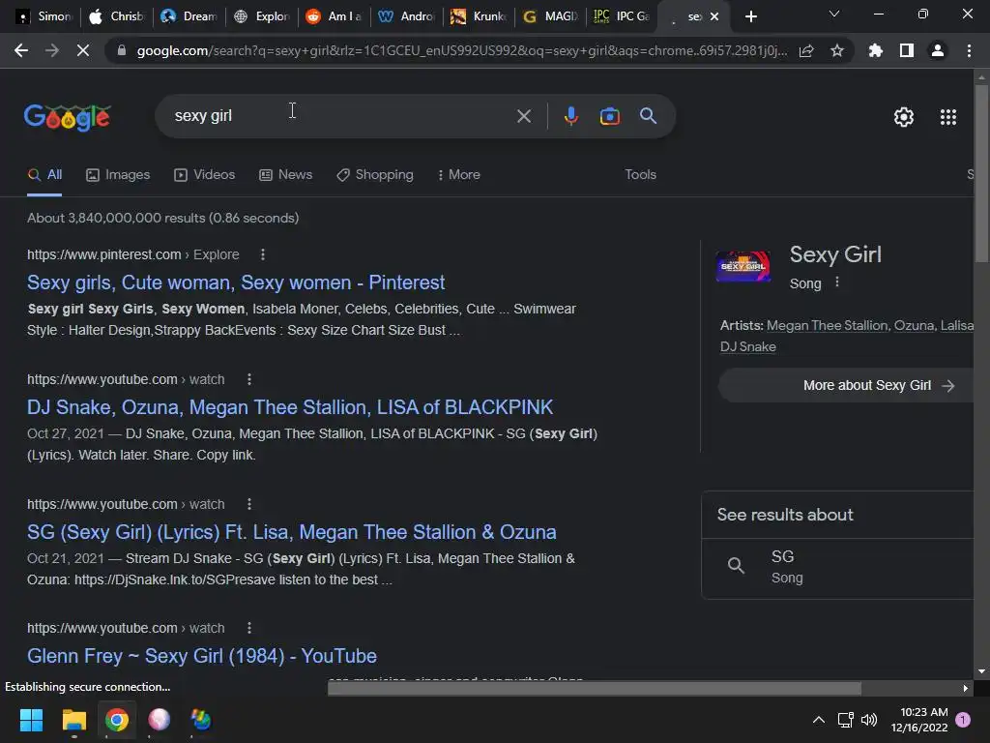Toggle the Chrome side panel icon
Viewport: 990px width, 743px height.
click(907, 50)
